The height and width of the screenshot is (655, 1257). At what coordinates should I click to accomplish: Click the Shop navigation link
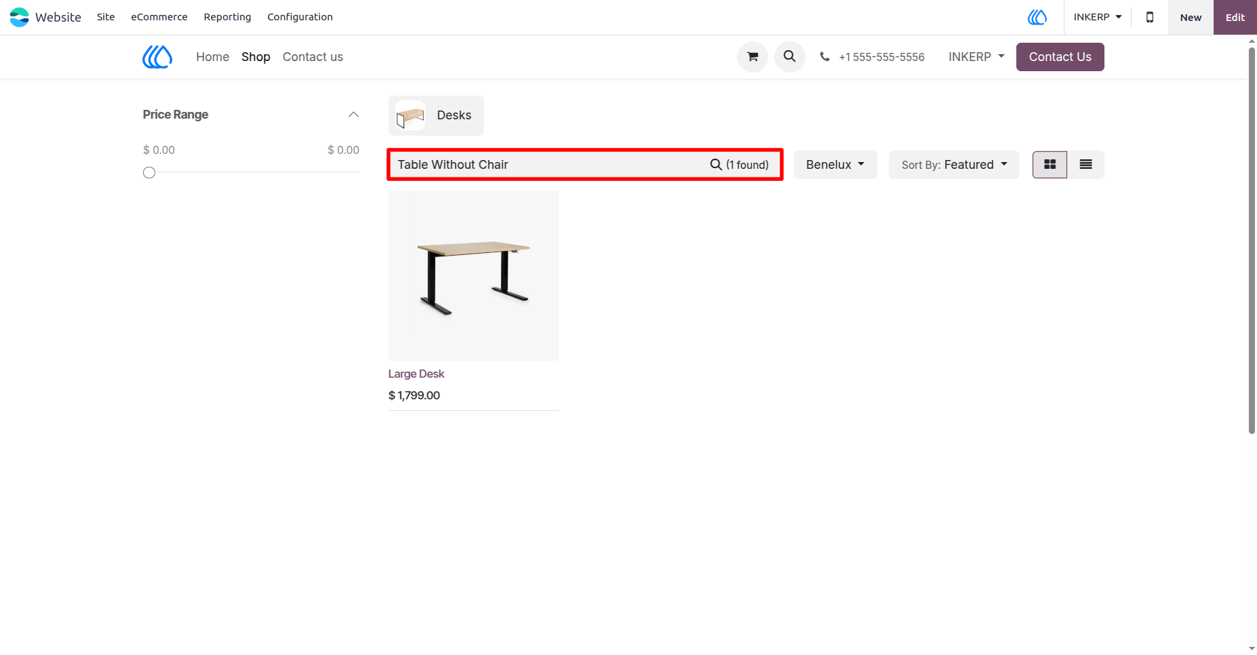[x=256, y=57]
